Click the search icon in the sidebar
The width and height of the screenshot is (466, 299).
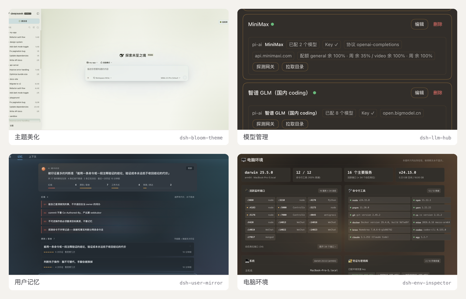coord(30,27)
